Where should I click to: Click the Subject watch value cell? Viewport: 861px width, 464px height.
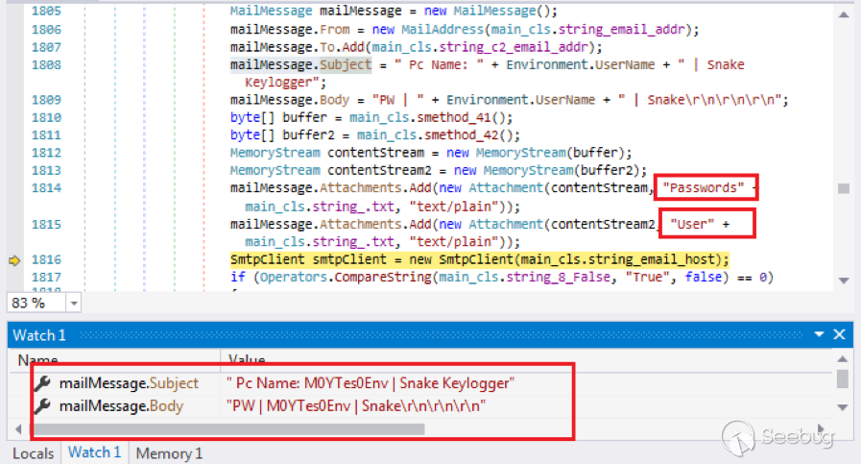click(371, 383)
